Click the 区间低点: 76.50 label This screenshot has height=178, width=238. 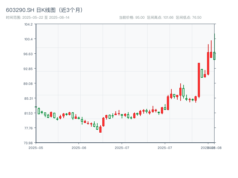point(189,18)
